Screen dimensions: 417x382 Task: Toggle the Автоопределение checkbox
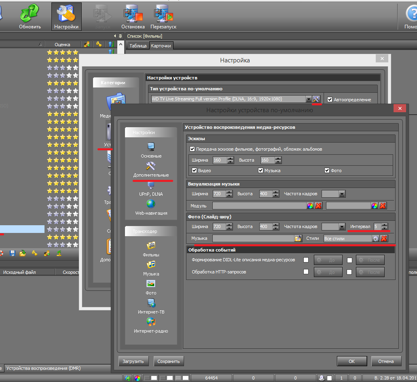click(330, 99)
